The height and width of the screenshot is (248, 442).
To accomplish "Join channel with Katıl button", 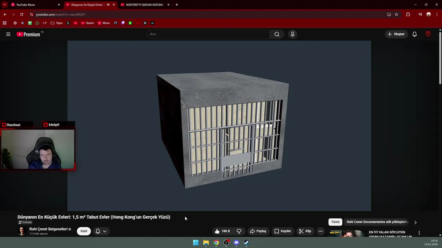I will point(84,231).
